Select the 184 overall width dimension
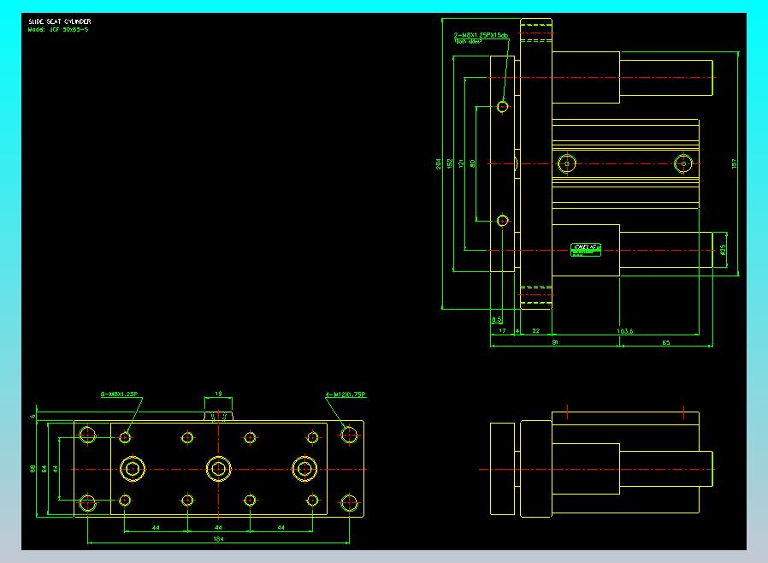Image resolution: width=768 pixels, height=563 pixels. (218, 538)
